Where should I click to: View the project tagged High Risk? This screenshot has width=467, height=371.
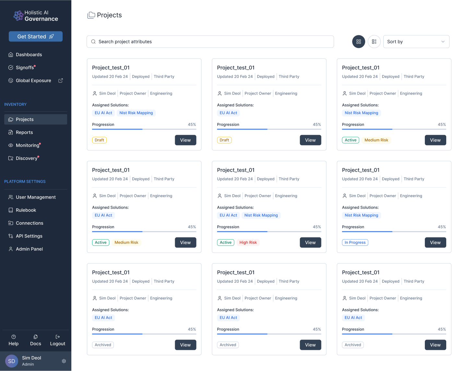(x=310, y=242)
